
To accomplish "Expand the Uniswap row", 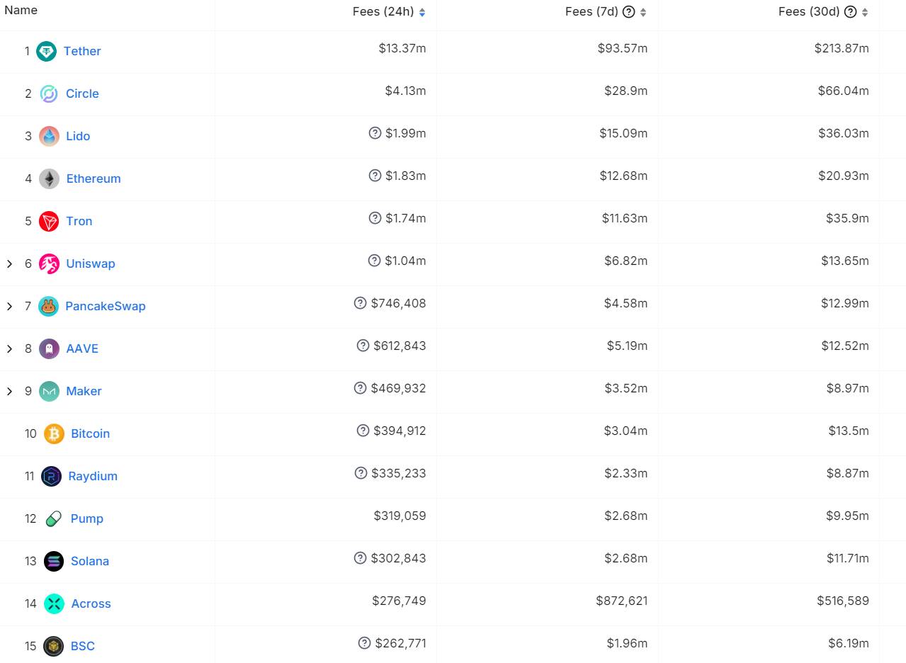I will pos(9,263).
